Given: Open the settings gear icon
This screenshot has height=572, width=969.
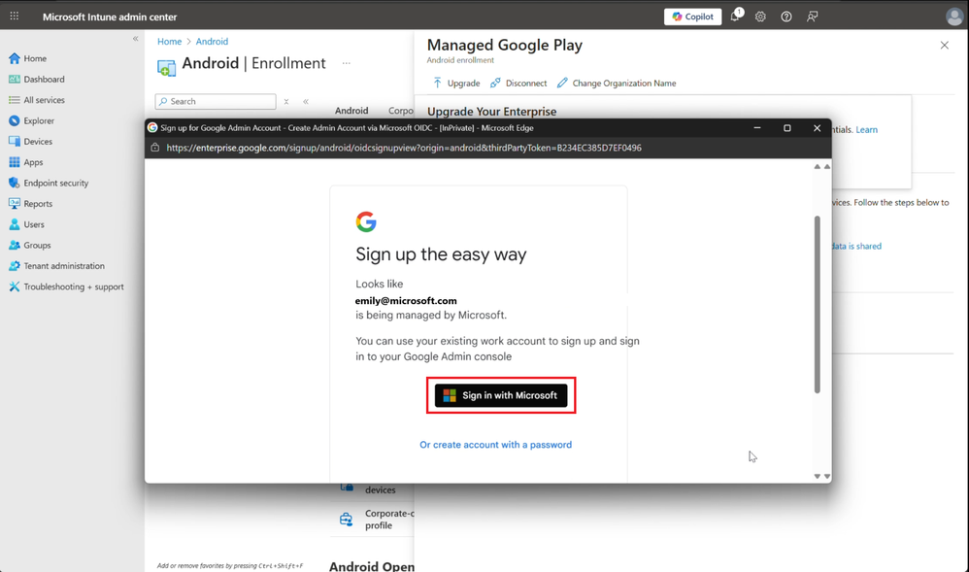Looking at the screenshot, I should (760, 17).
